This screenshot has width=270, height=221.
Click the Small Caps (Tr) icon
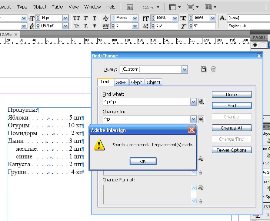(x=76, y=26)
